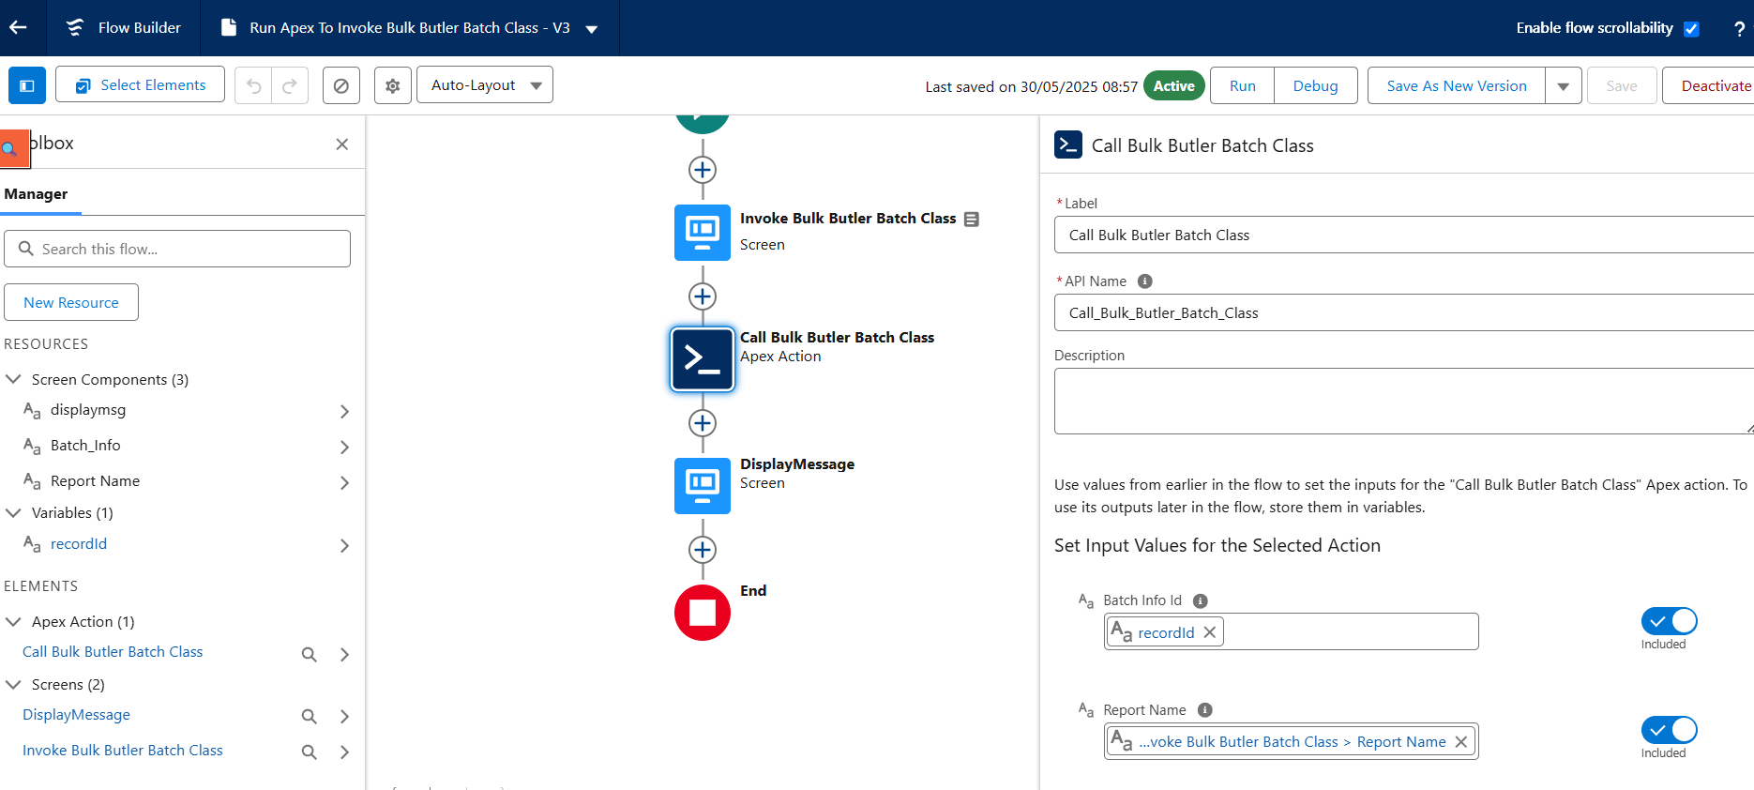Collapse Screen Components section
Image resolution: width=1754 pixels, height=790 pixels.
[x=14, y=379]
